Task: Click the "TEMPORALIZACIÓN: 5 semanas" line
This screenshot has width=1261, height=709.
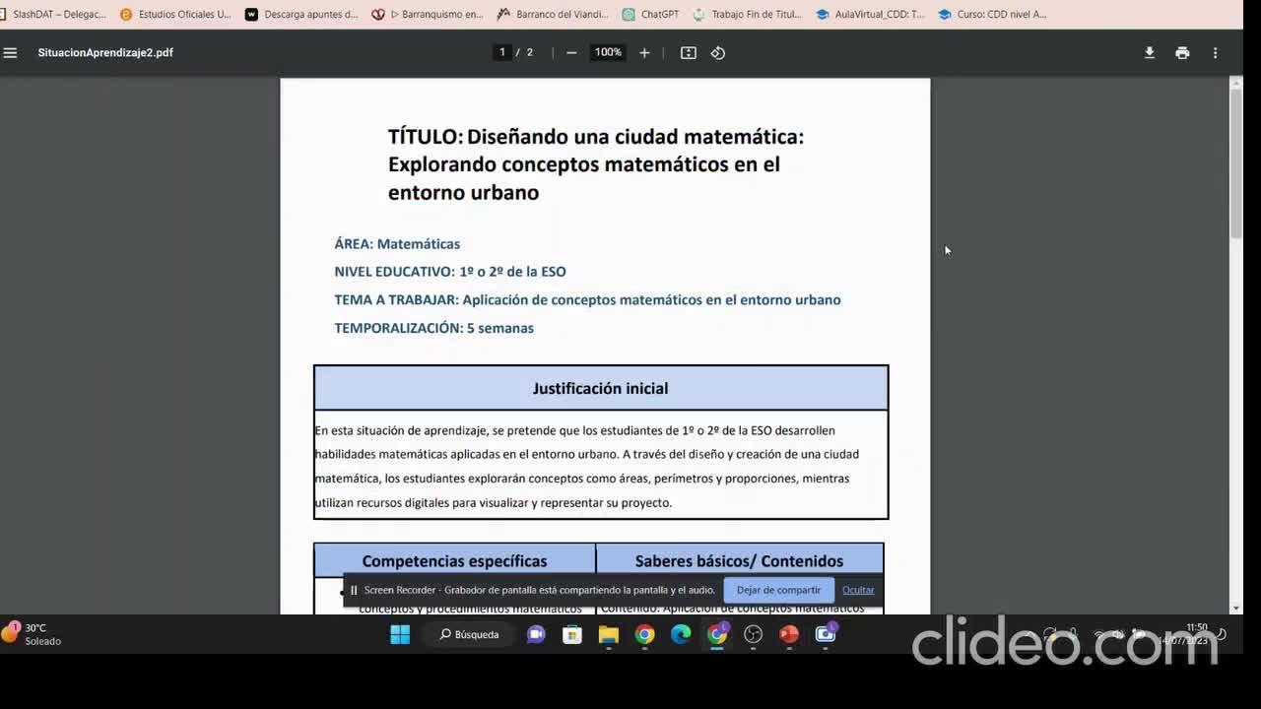Action: point(433,328)
